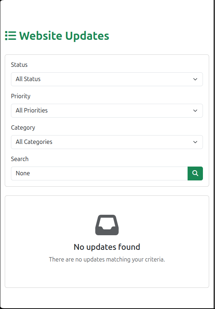Click the Priority label text
The height and width of the screenshot is (309, 215).
tap(20, 96)
